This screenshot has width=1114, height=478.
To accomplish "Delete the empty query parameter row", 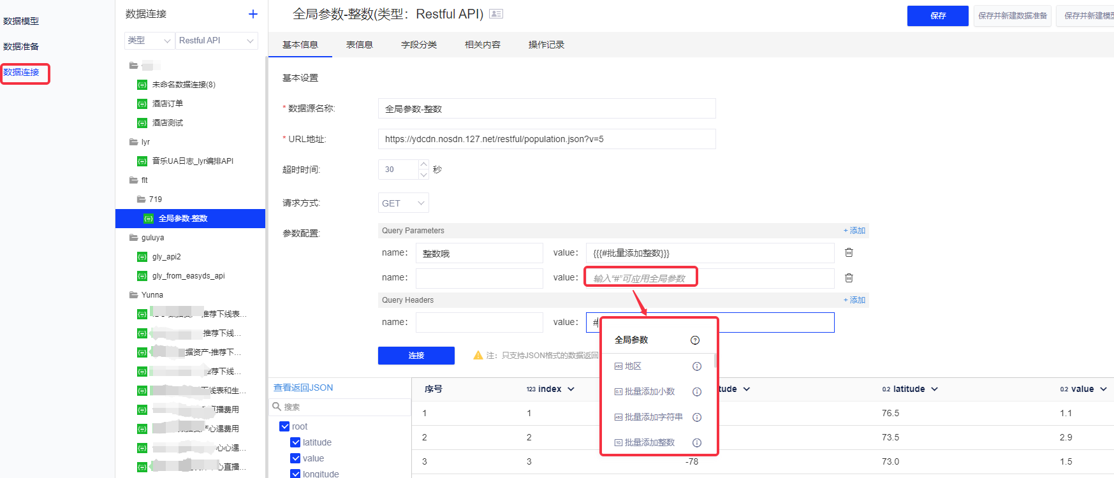I will click(x=849, y=278).
